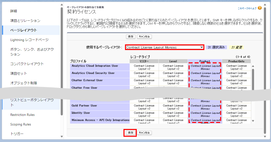Screen dimensions: 271x142
Task: Select Gold Partner User's マスター layout cell
Action: tap(144, 107)
